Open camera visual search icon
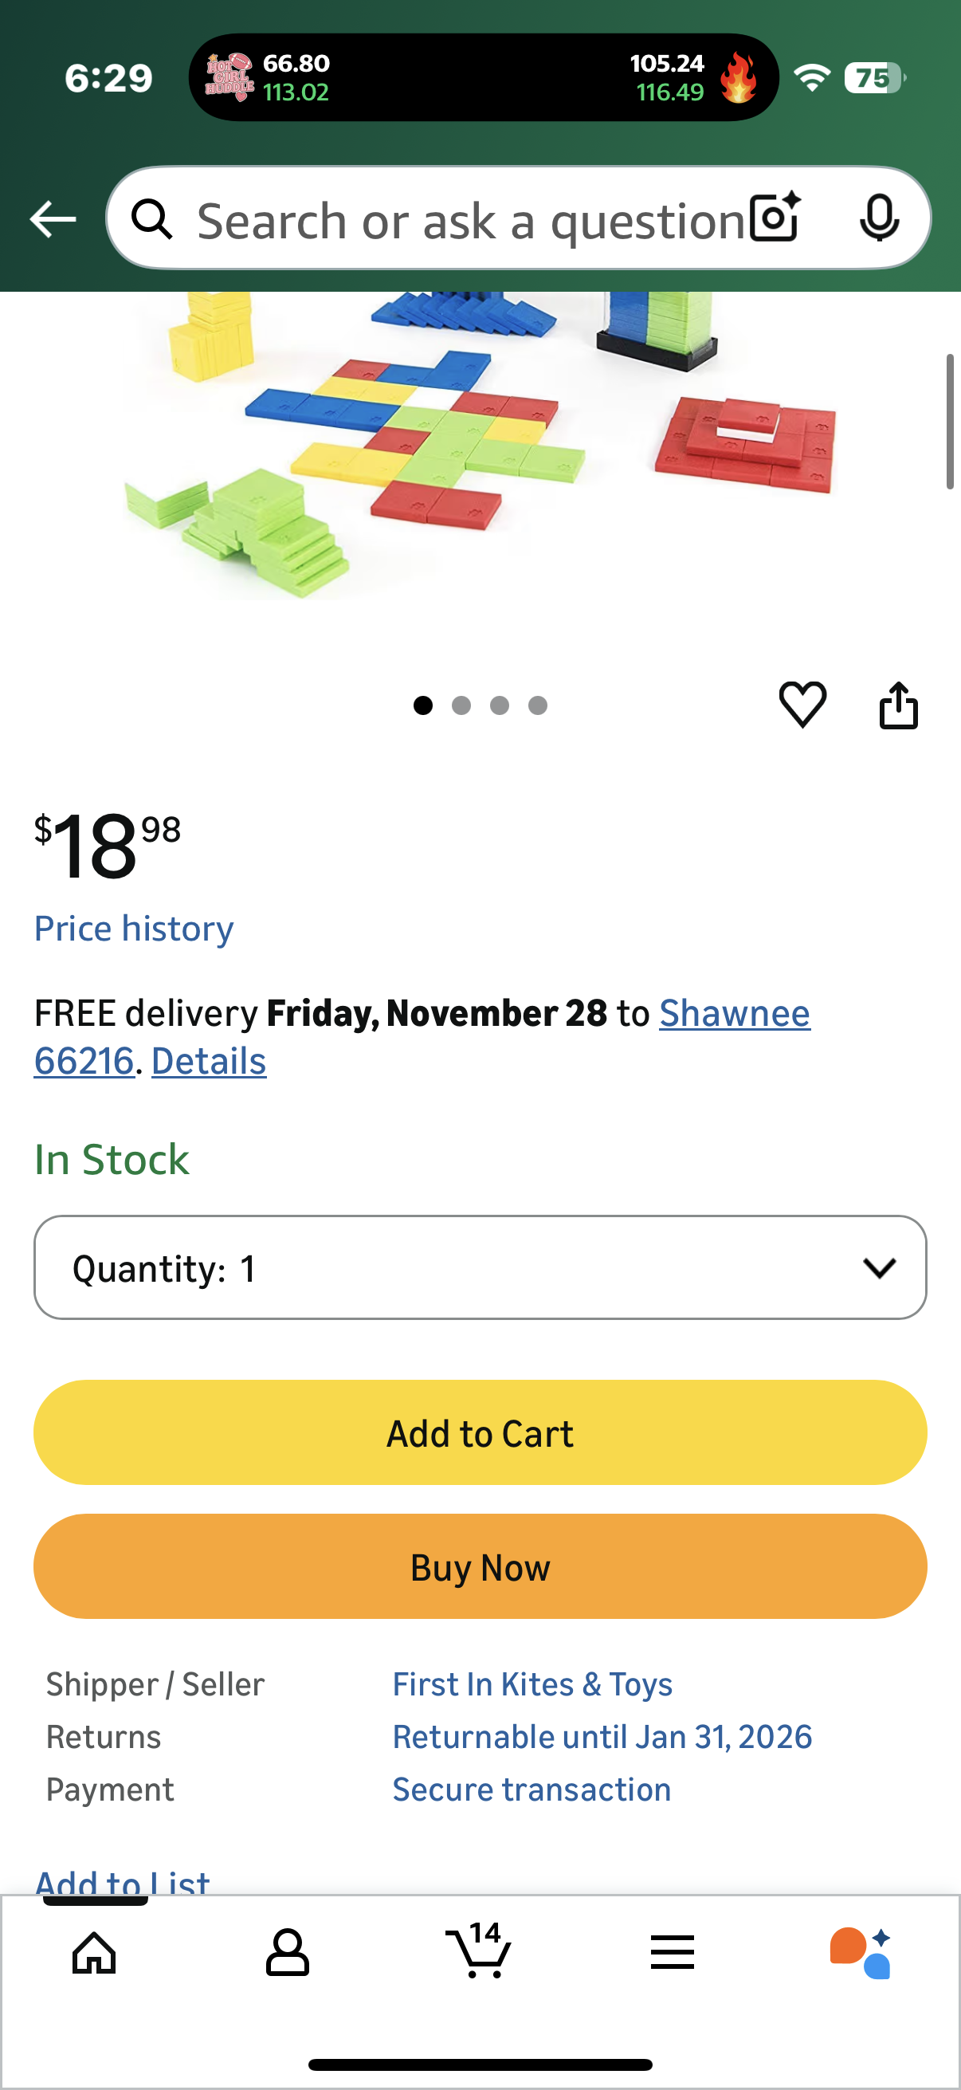961x2090 pixels. (x=775, y=218)
